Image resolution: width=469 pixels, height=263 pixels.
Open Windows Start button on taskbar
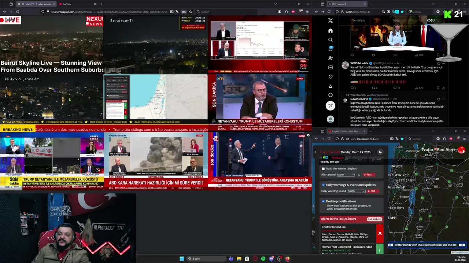click(181, 259)
